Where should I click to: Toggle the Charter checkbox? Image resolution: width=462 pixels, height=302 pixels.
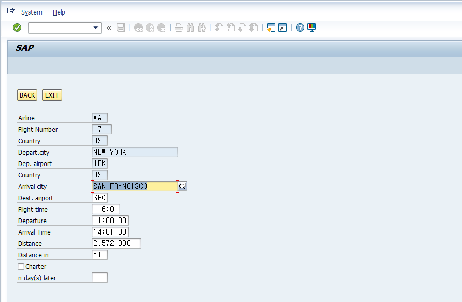click(21, 267)
